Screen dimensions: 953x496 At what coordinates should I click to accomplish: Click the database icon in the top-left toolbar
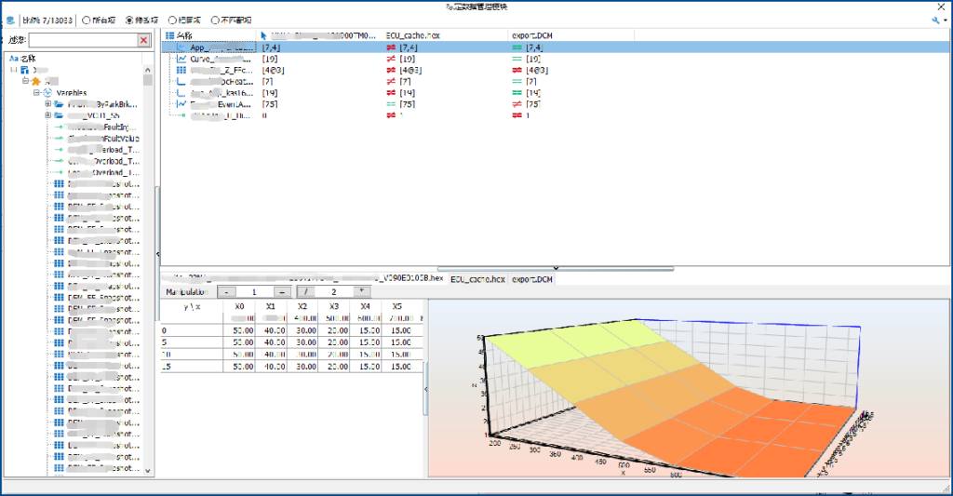[x=10, y=20]
